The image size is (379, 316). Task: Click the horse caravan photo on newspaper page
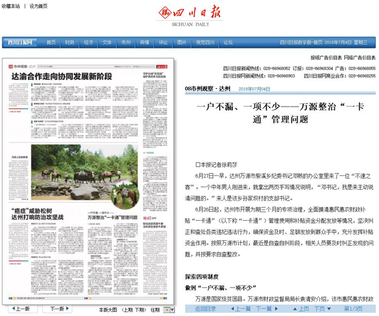[x=85, y=172]
